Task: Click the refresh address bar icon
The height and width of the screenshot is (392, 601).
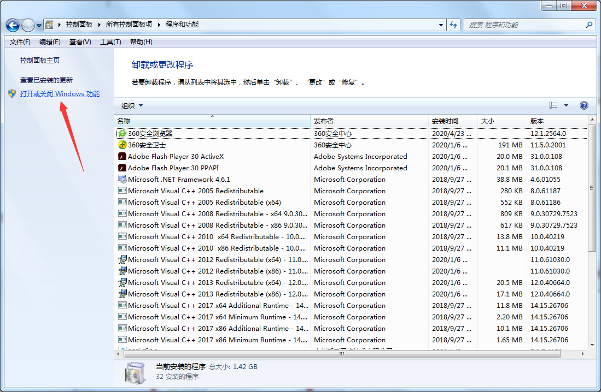Action: point(453,25)
